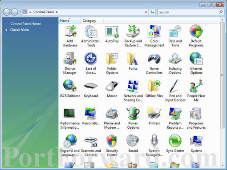Image resolution: width=227 pixels, height=170 pixels.
Task: Click the Refresh button beside address bar
Action: pyautogui.click(x=152, y=12)
